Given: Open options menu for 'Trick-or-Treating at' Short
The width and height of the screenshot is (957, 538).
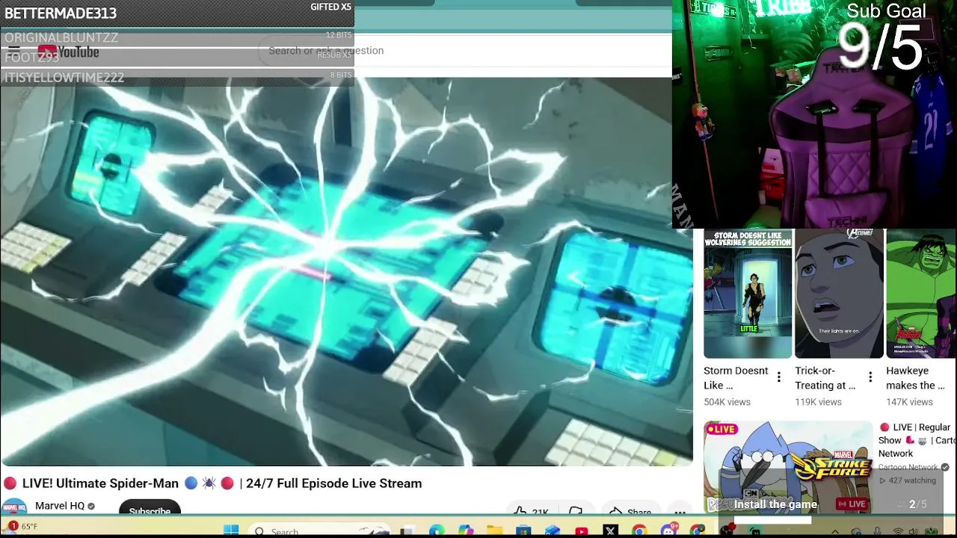Looking at the screenshot, I should (870, 377).
